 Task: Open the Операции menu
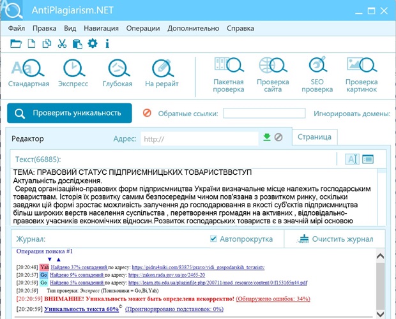143,28
